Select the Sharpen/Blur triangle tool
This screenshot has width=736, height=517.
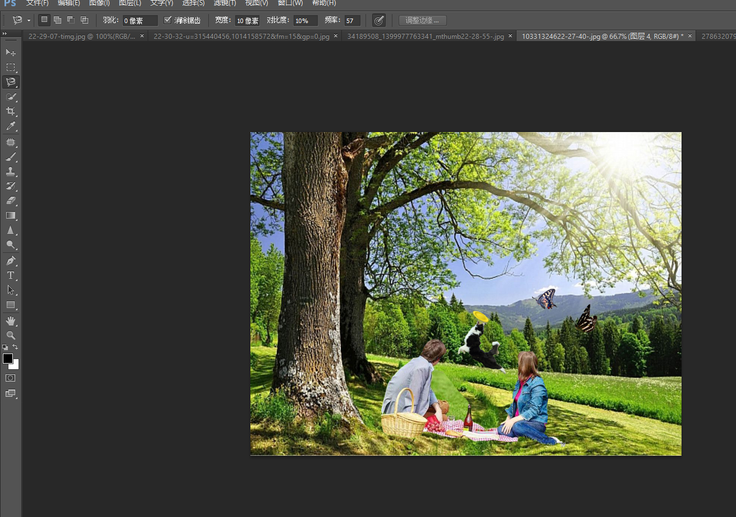[11, 230]
